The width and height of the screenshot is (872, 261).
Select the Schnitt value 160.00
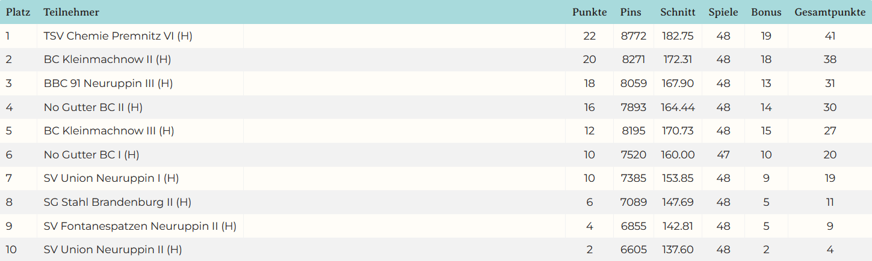coord(678,155)
